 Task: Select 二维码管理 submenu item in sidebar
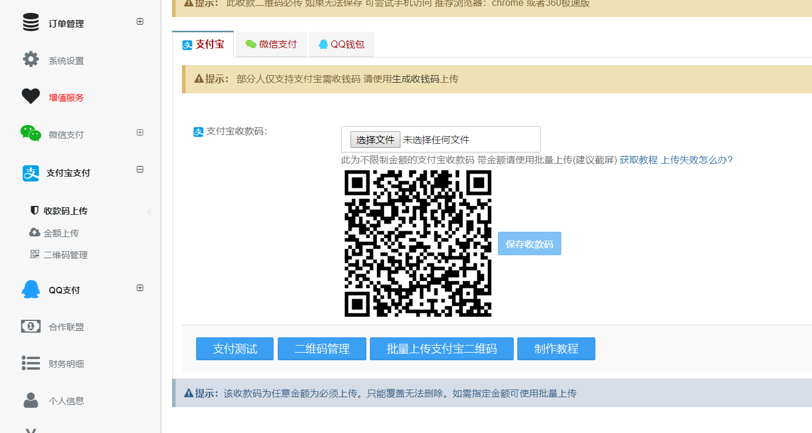click(x=65, y=255)
